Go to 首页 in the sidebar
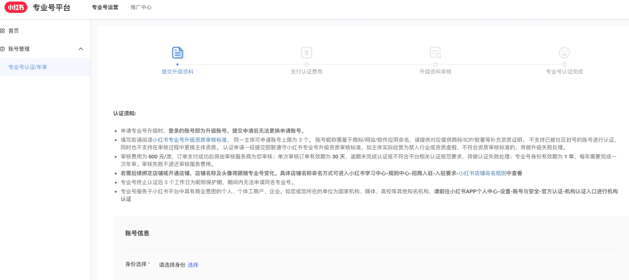This screenshot has width=629, height=280. [x=13, y=31]
